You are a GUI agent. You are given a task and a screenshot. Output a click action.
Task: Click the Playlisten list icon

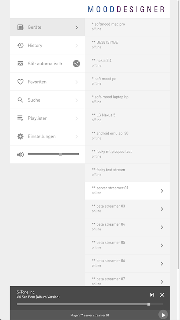click(20, 118)
